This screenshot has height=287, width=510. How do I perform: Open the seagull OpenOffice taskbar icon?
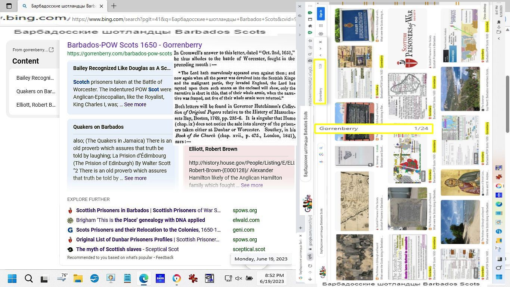point(94,278)
